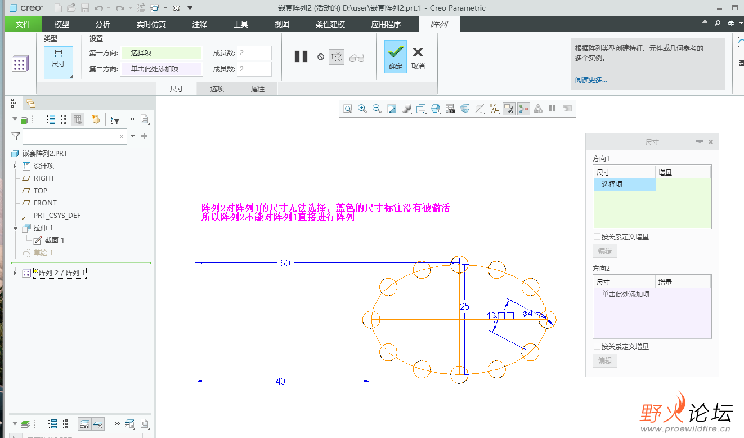
Task: Open the 属性 dashboard tab
Action: click(x=258, y=89)
